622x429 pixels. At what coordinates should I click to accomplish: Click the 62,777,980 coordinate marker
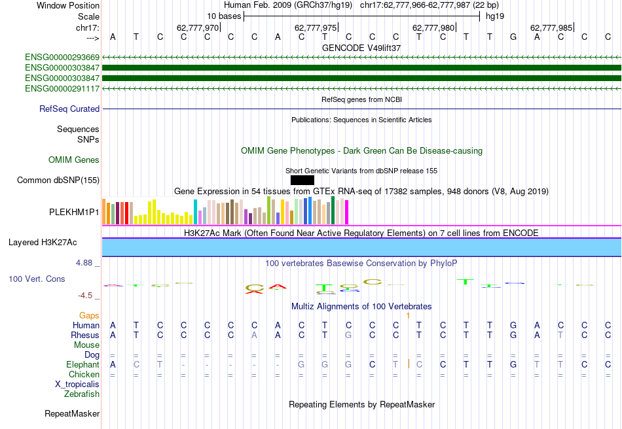(433, 27)
